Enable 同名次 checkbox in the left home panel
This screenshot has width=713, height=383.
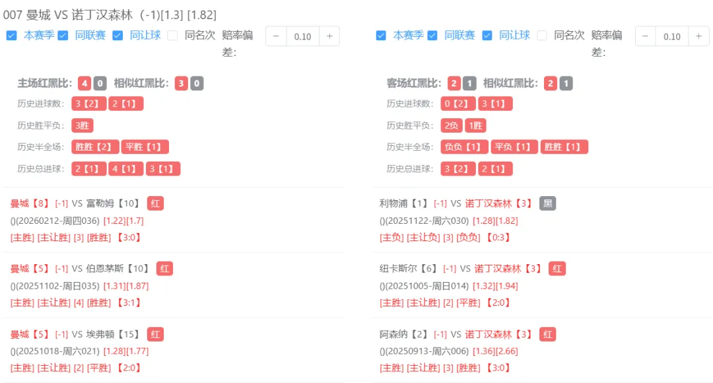172,36
